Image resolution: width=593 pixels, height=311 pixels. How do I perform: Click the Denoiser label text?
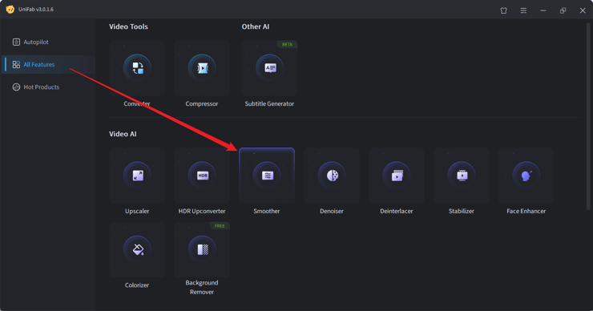click(332, 211)
